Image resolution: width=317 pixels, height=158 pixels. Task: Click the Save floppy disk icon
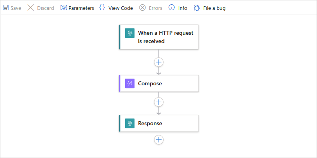pyautogui.click(x=6, y=8)
